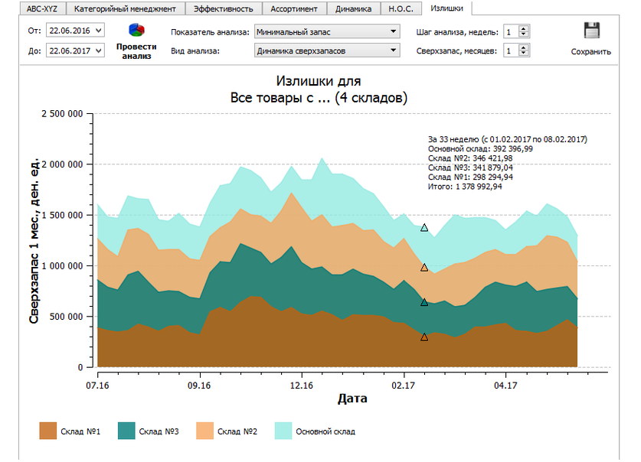Click the Основной склад legend color swatch
The width and height of the screenshot is (641, 462).
(285, 431)
